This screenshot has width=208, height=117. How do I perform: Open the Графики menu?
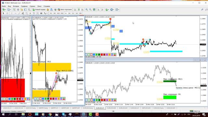click(24, 6)
